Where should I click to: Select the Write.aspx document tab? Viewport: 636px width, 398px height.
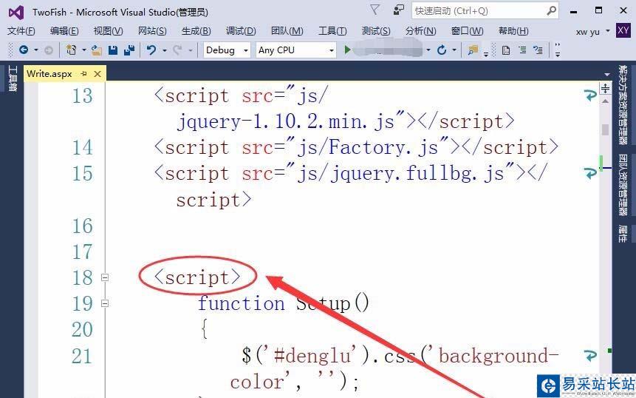tap(49, 73)
